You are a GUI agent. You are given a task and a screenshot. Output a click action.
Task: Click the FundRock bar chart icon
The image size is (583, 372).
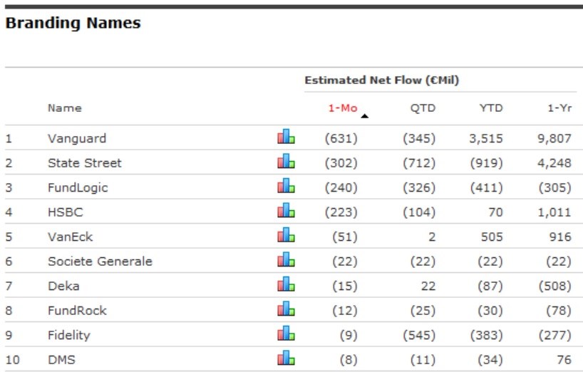pos(286,309)
